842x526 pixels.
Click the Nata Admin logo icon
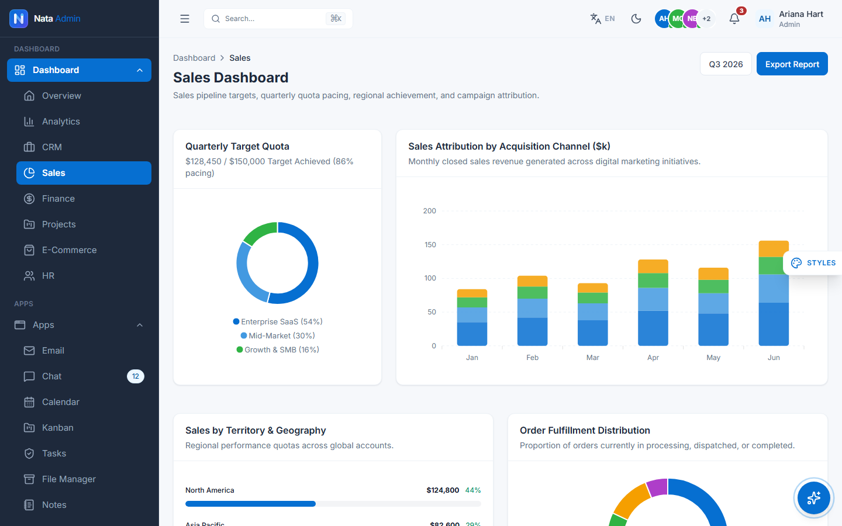[19, 19]
